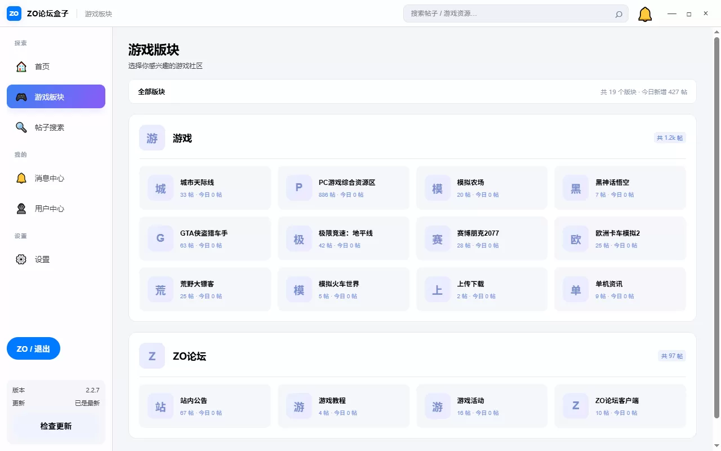Screen dimensions: 721x451
Task: Click the magnifier icon in search box
Action: click(x=618, y=14)
